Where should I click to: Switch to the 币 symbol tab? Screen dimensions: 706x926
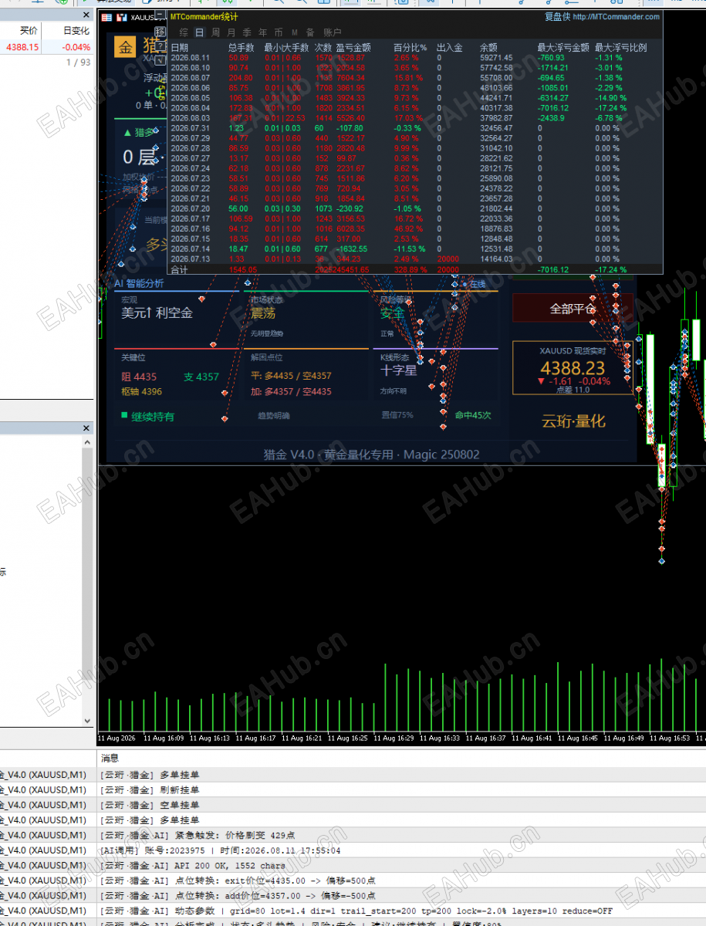(279, 32)
